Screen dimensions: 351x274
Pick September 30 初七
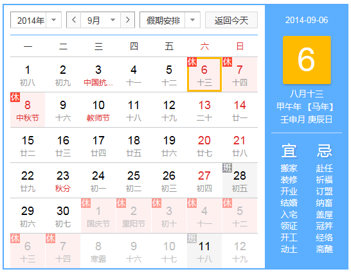(x=63, y=216)
